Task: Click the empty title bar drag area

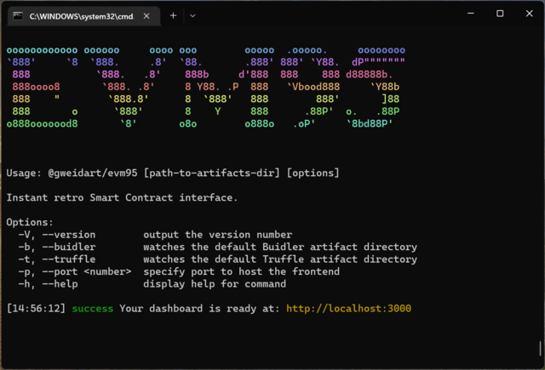Action: coord(324,14)
